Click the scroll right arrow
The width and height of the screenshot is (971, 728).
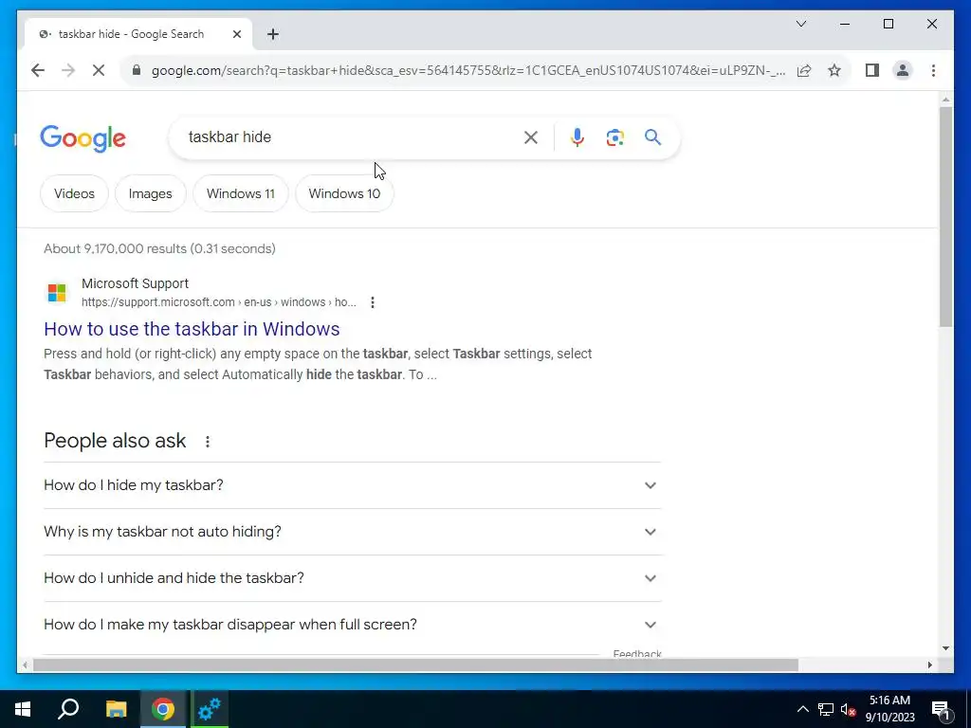(x=929, y=665)
